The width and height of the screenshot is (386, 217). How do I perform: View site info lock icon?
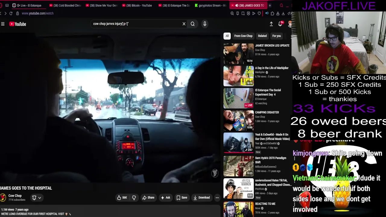point(17,13)
